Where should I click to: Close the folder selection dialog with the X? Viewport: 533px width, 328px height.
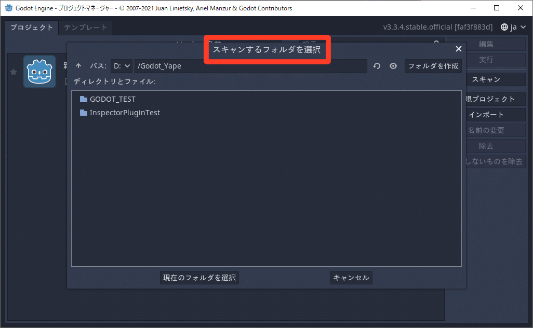point(459,48)
